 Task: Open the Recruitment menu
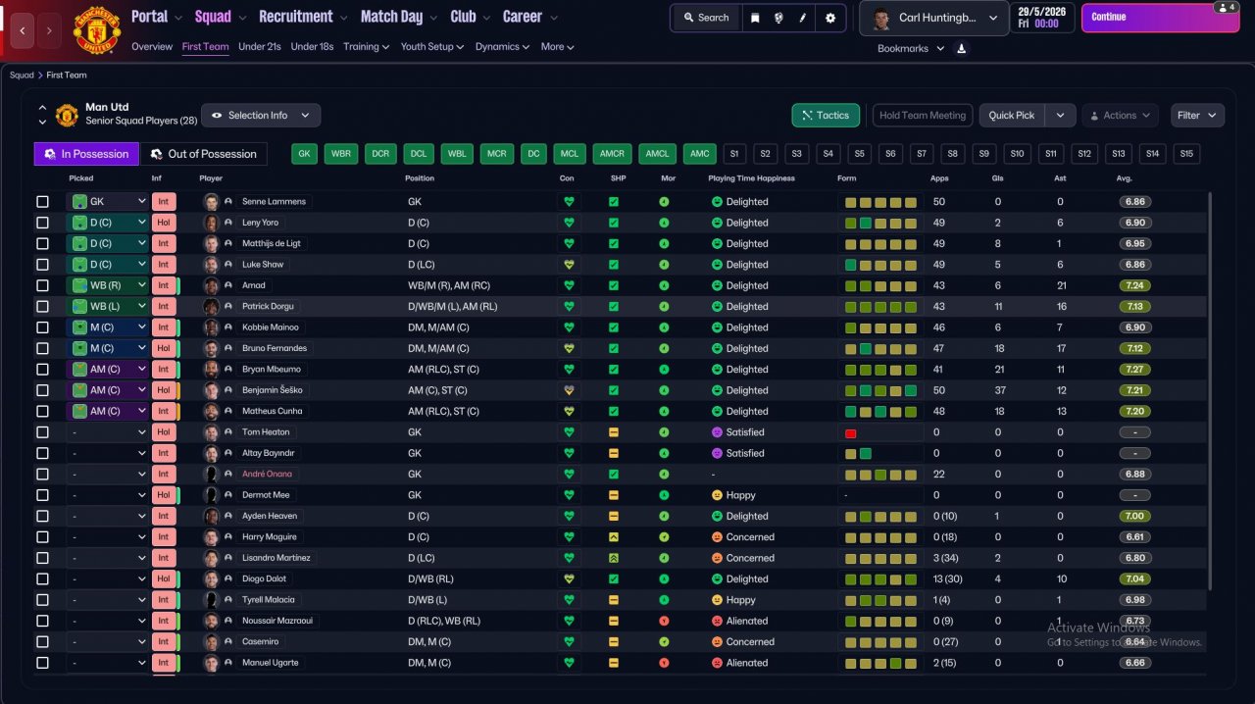(x=304, y=17)
